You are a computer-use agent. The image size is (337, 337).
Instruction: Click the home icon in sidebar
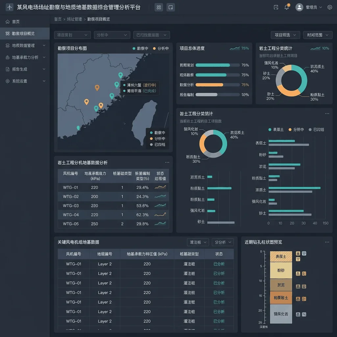click(x=8, y=21)
